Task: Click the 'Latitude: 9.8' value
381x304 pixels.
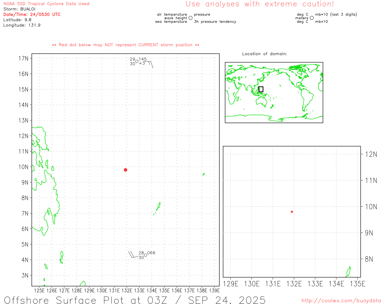Action: [17, 20]
